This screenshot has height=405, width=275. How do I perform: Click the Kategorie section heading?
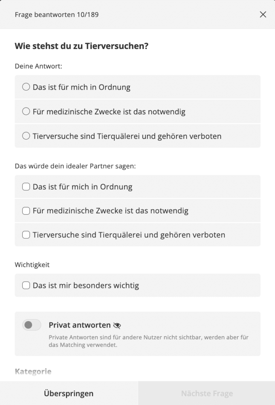pos(33,371)
